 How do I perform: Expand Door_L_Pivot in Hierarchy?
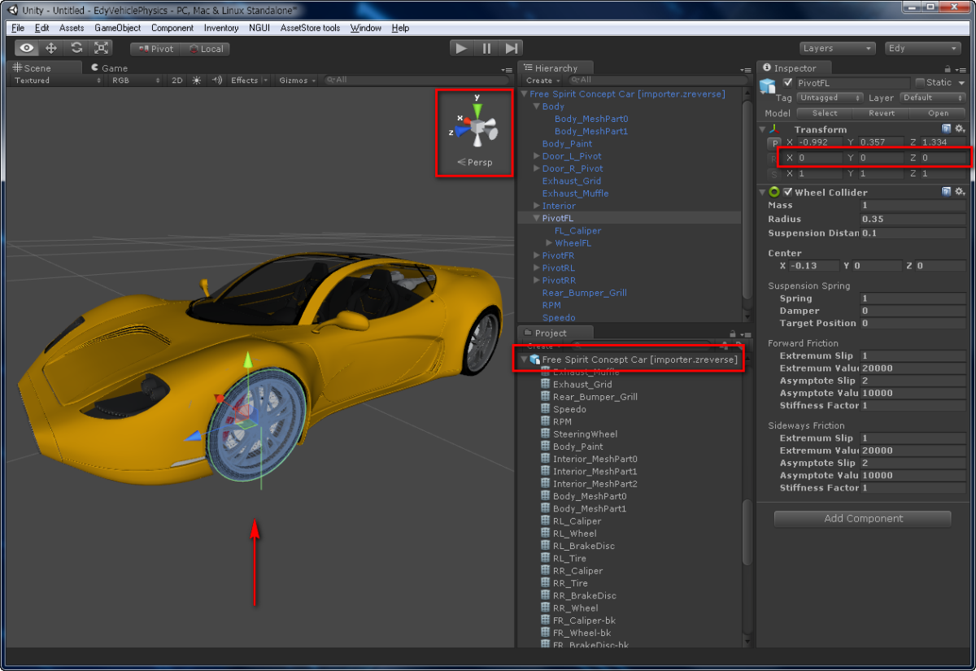coord(537,156)
